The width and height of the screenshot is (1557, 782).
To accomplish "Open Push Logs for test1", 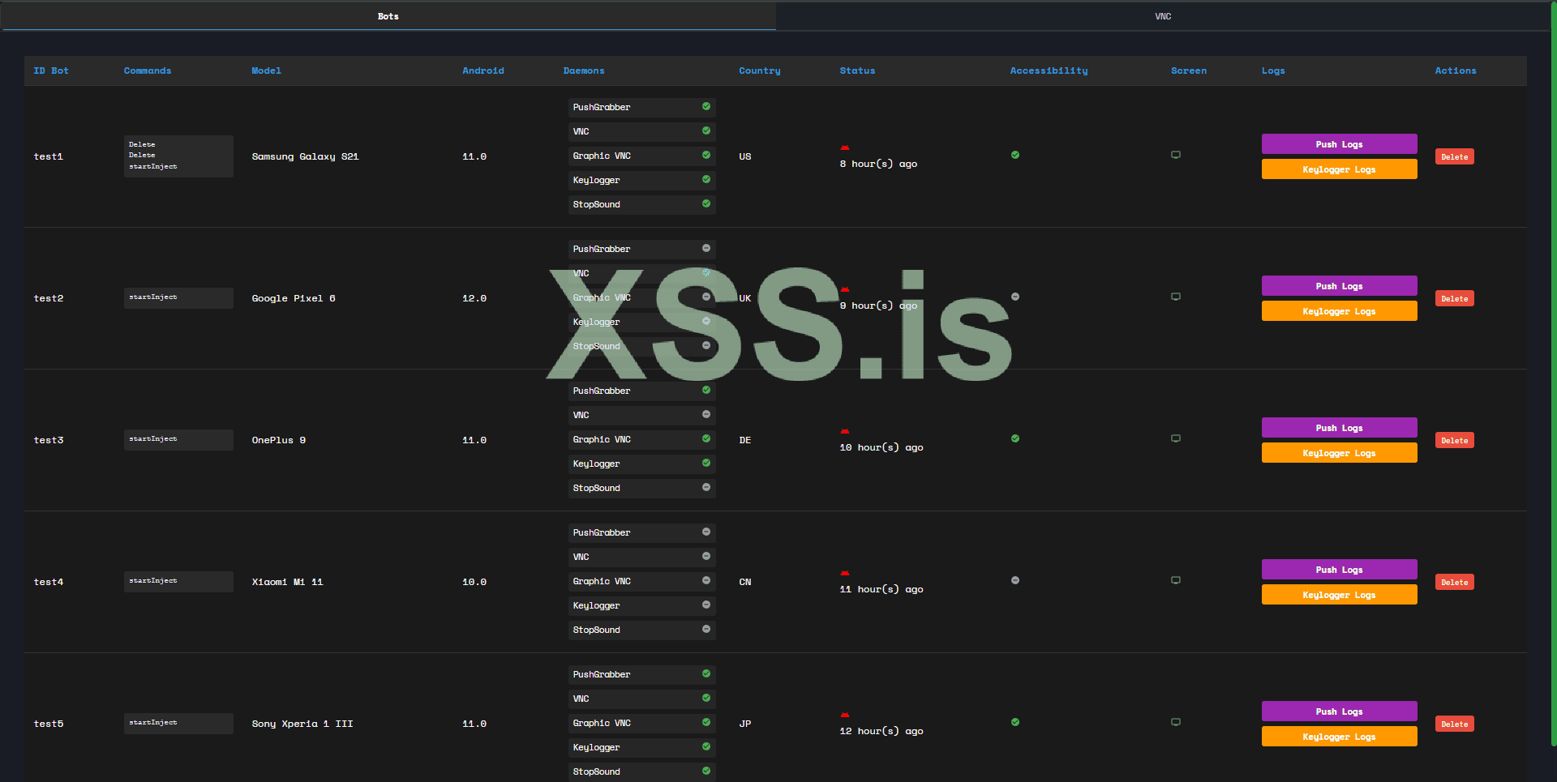I will click(1338, 144).
